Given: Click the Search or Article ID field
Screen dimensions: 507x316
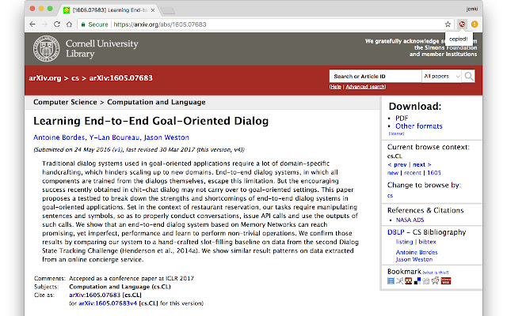Looking at the screenshot, I should click(375, 77).
